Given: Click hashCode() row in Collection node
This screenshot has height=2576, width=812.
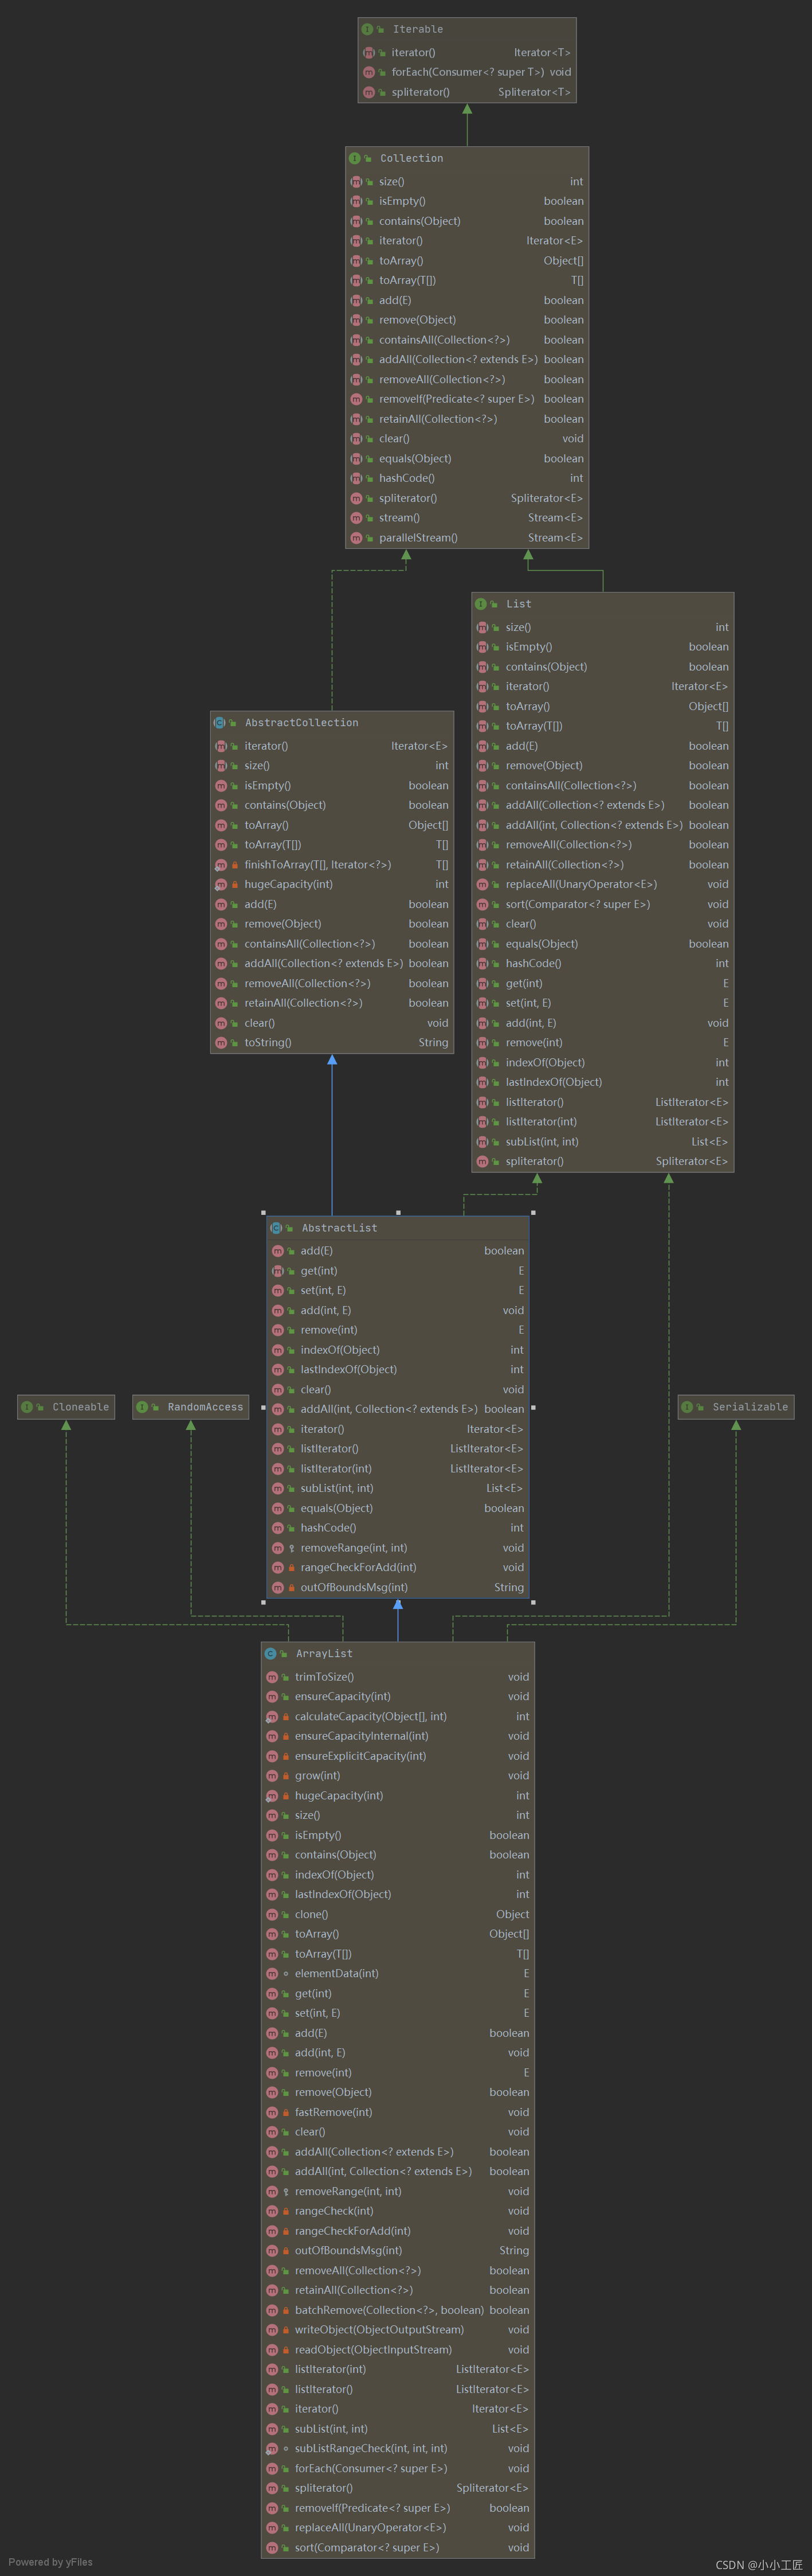Looking at the screenshot, I should pos(468,478).
